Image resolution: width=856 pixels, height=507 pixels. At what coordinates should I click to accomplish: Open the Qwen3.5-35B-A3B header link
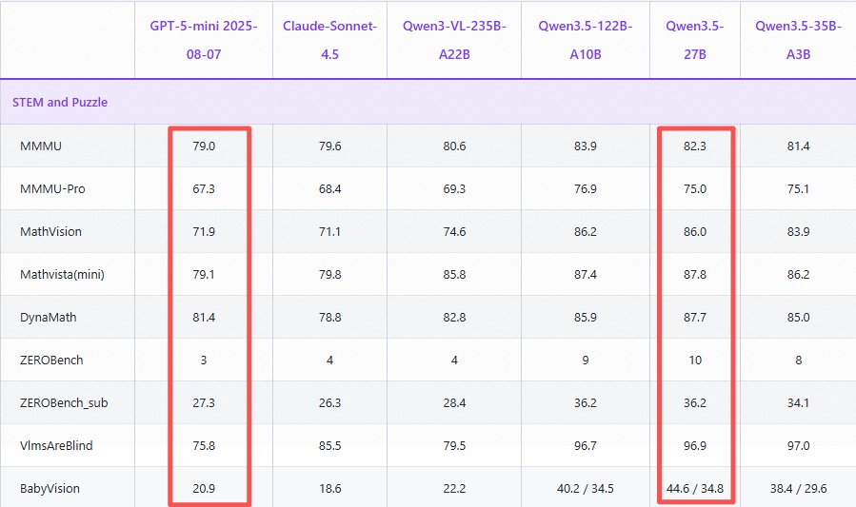(x=798, y=40)
